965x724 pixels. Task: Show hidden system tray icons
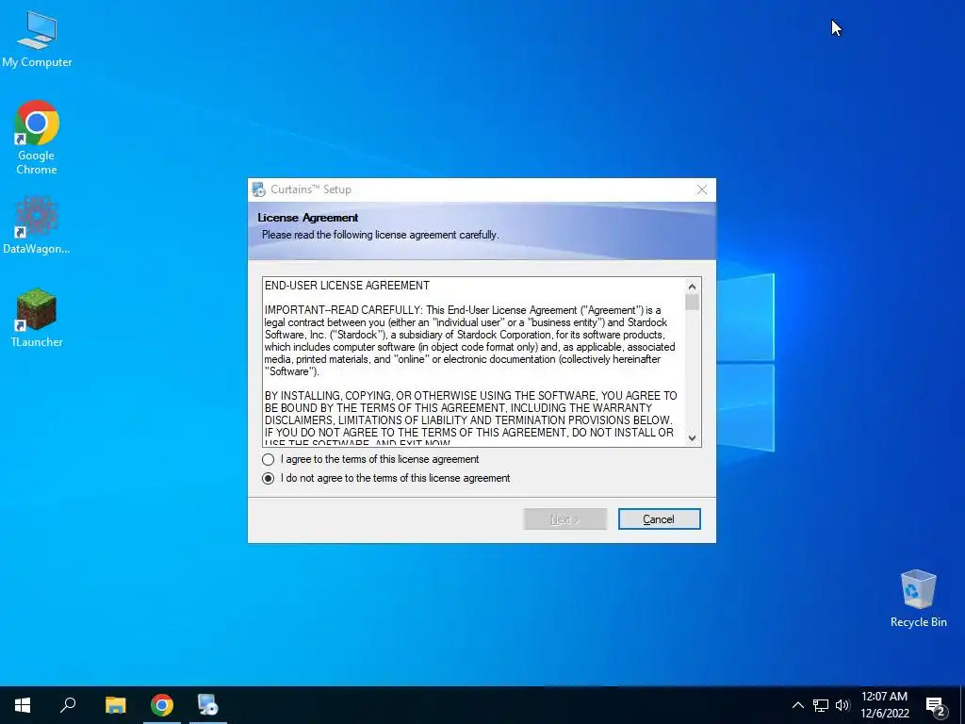[x=797, y=705]
